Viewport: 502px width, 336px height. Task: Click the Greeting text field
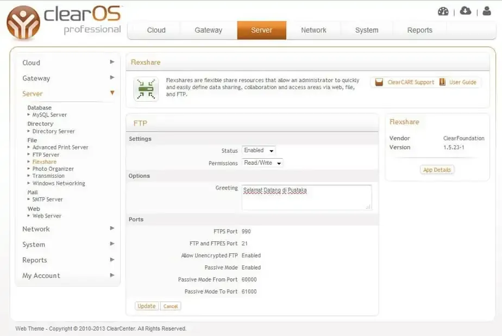[306, 197]
